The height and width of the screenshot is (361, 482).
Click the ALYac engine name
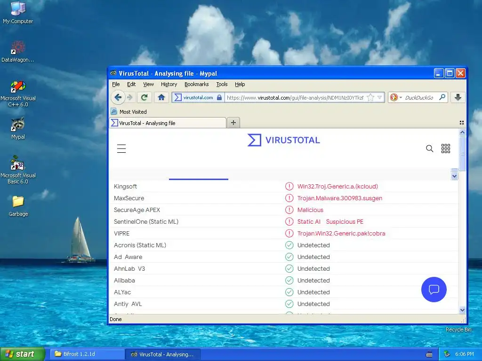pos(122,292)
